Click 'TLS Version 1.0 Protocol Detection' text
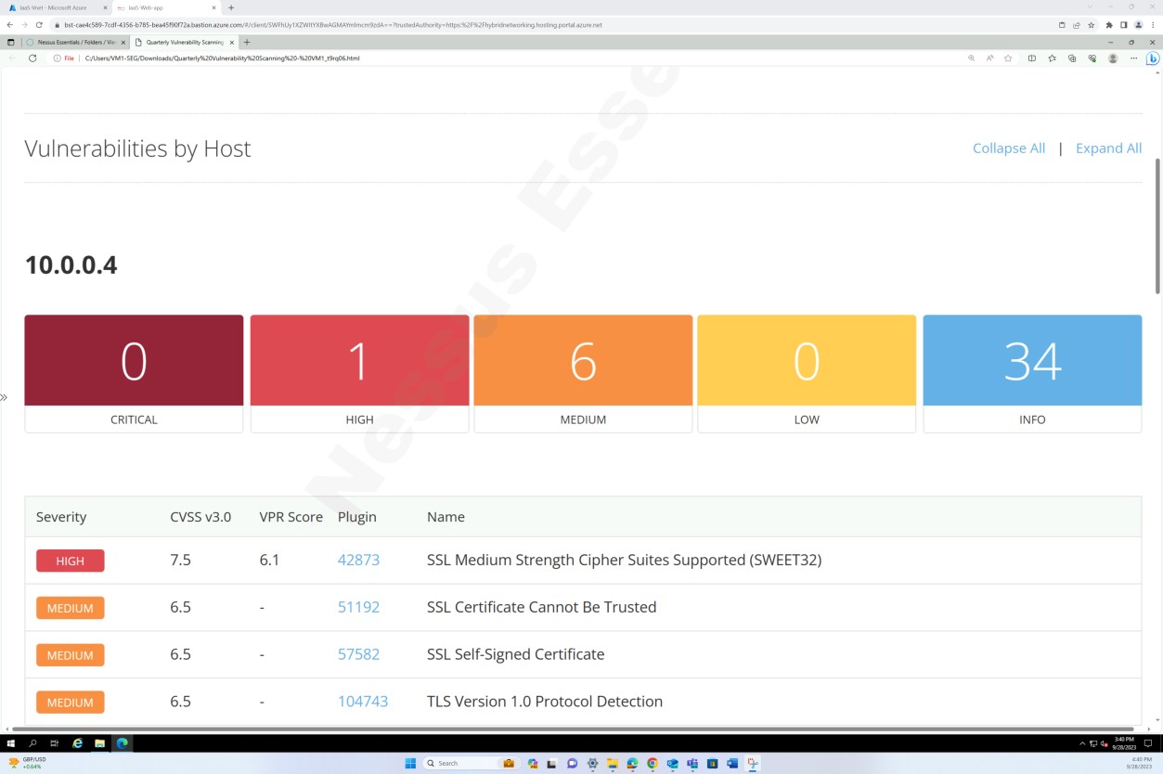This screenshot has width=1163, height=774. [x=545, y=702]
